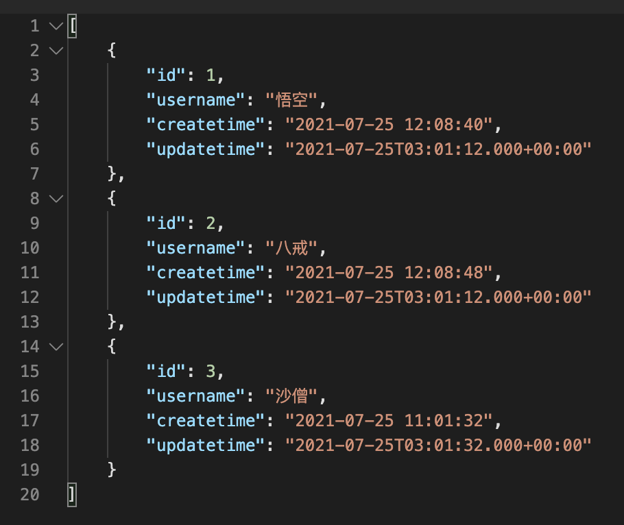Collapse the root array fold arrow on line 1
The height and width of the screenshot is (525, 624).
(x=56, y=26)
